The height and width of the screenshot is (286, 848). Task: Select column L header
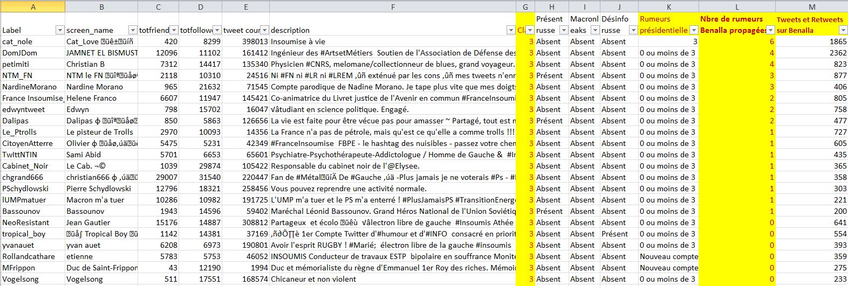point(737,6)
